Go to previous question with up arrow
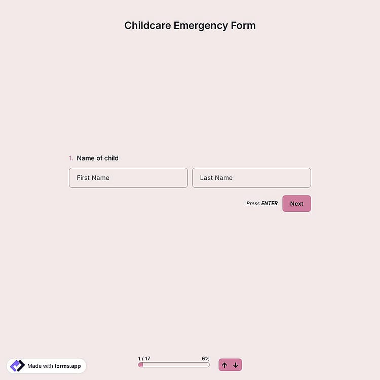The width and height of the screenshot is (380, 380). 224,365
